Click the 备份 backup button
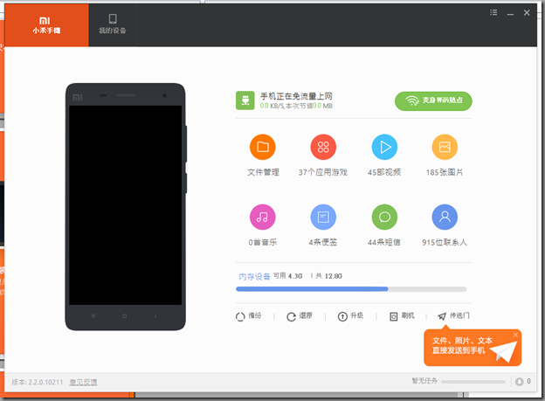545x401 pixels. click(249, 315)
